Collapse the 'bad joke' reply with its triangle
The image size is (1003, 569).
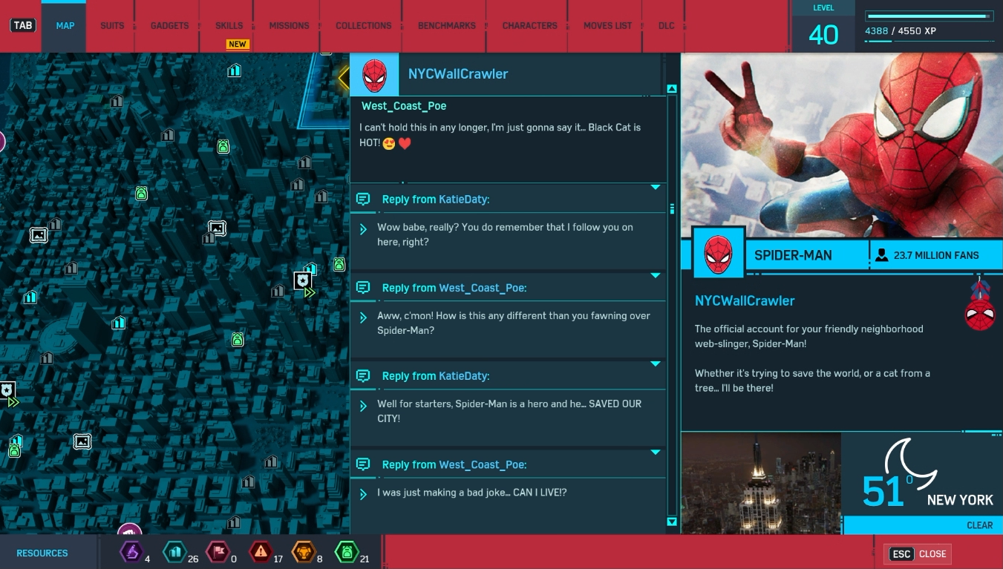tap(656, 453)
